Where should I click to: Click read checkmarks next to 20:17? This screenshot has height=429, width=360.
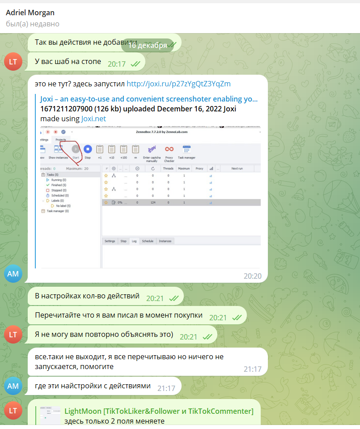pos(136,64)
